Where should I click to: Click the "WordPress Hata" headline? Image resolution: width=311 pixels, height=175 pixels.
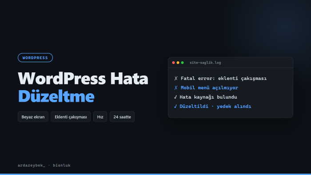tap(83, 79)
